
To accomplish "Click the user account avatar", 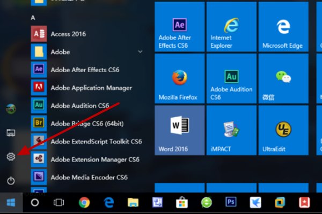I will (11, 109).
